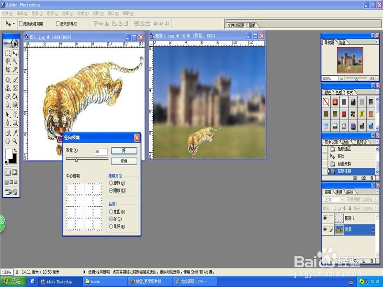383x287 pixels.
Task: Choose Spin blur method radio
Action: (111, 183)
